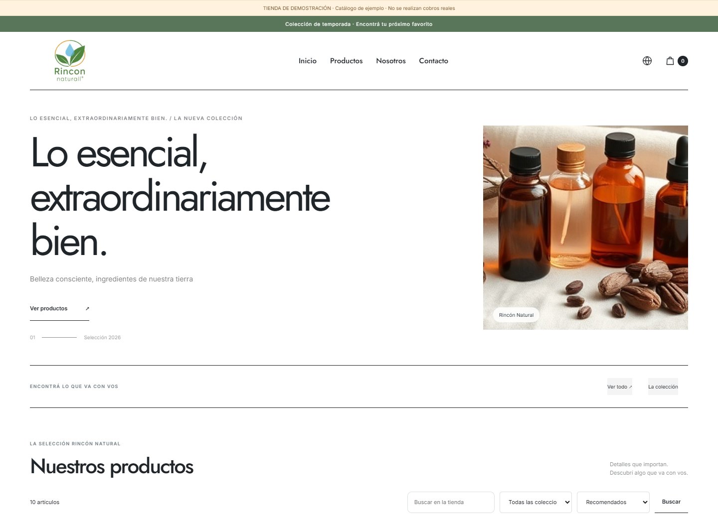
Task: Click the Detalles que importan text
Action: click(639, 464)
